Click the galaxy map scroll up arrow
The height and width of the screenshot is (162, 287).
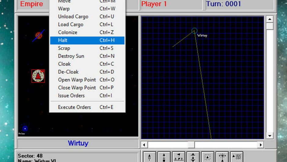[x=270, y=19]
